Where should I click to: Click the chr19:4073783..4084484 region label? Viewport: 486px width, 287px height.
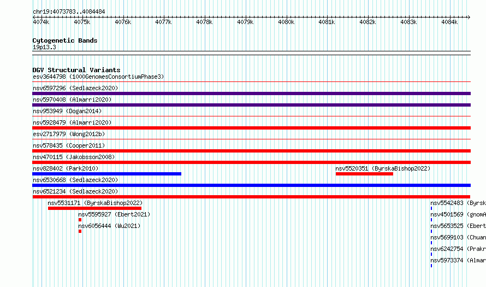click(69, 12)
